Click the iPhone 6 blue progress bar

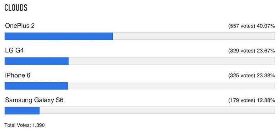coord(36,86)
